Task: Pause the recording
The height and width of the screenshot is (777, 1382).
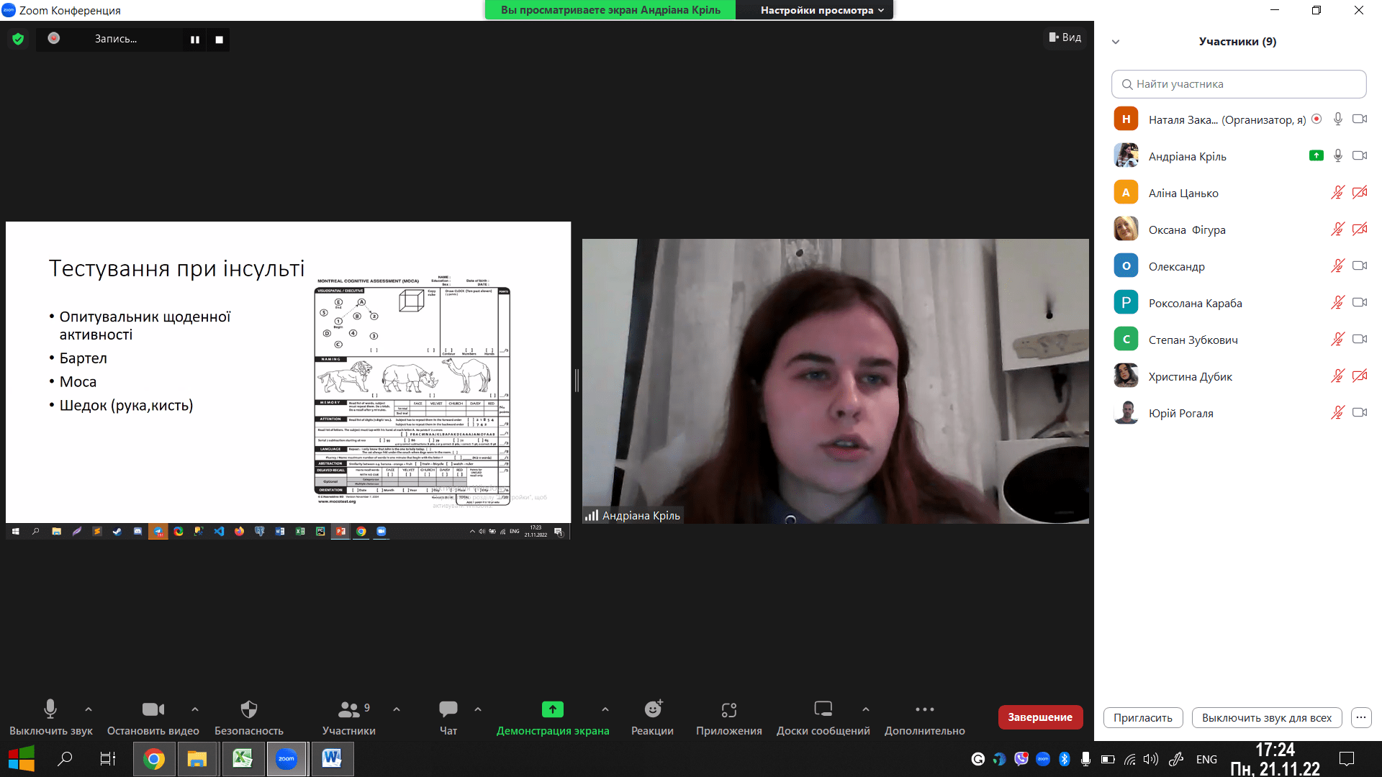Action: 194,40
